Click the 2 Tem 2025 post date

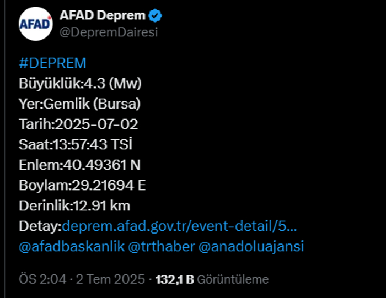[x=110, y=279]
